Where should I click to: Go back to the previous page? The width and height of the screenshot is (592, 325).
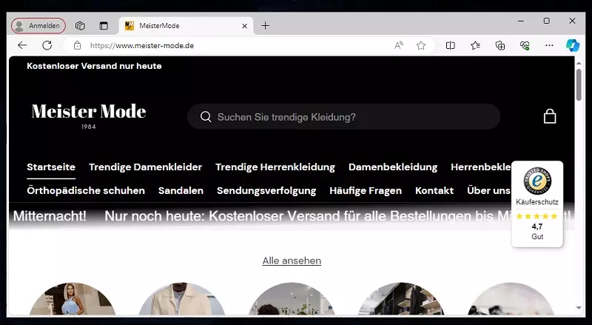click(22, 46)
